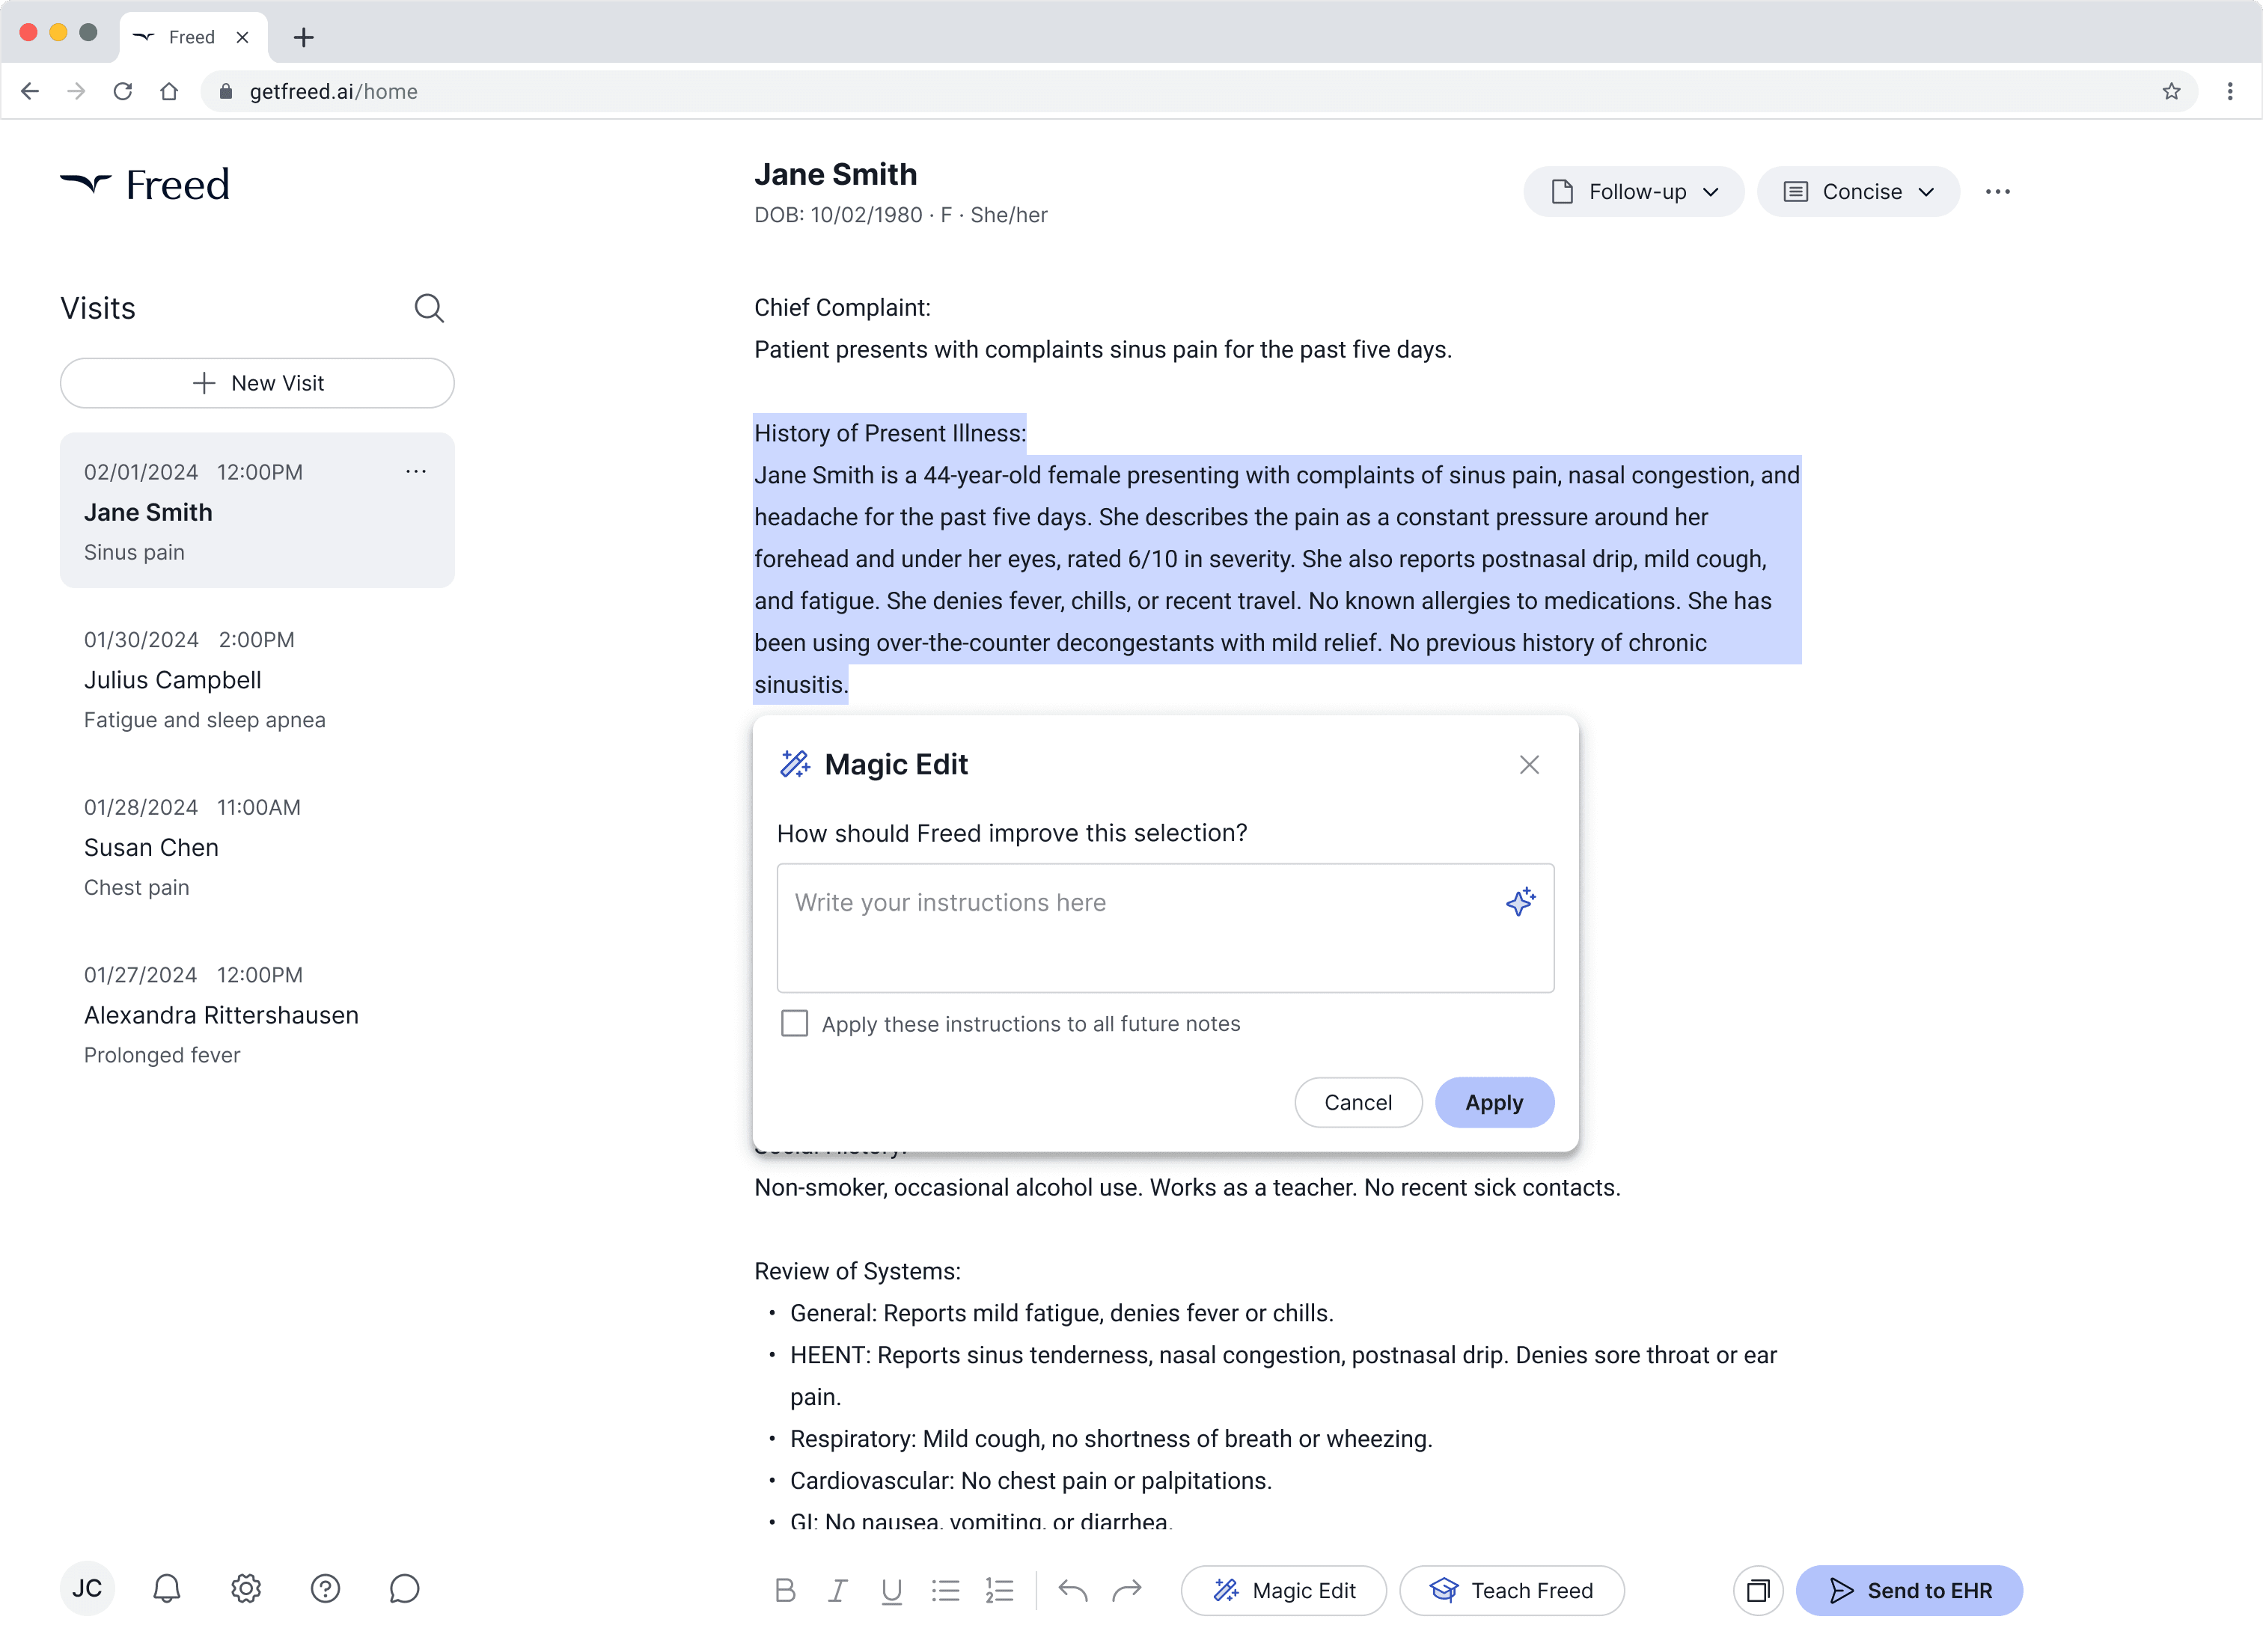Image resolution: width=2263 pixels, height=1652 pixels.
Task: Click the Visits sidebar heading
Action: pyautogui.click(x=98, y=308)
